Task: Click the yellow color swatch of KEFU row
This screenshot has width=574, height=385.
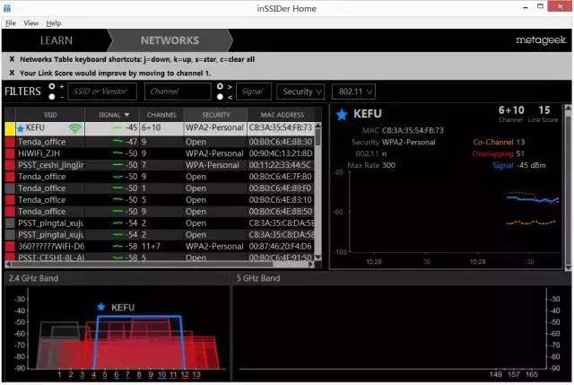Action: 10,128
